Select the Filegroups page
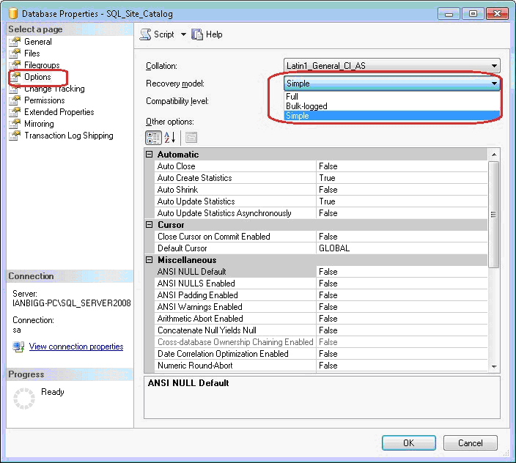This screenshot has height=463, width=516. (42, 65)
